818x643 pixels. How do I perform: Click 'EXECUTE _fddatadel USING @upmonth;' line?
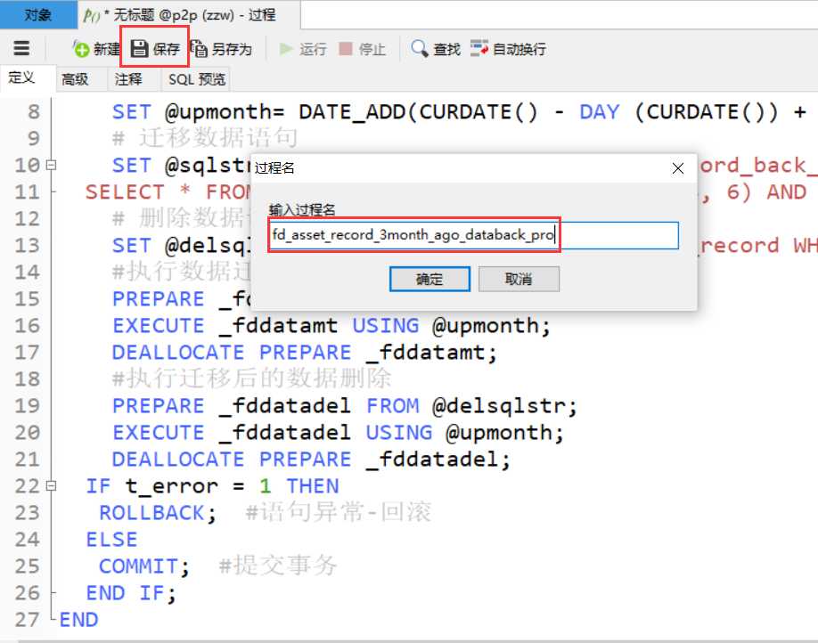click(x=338, y=432)
